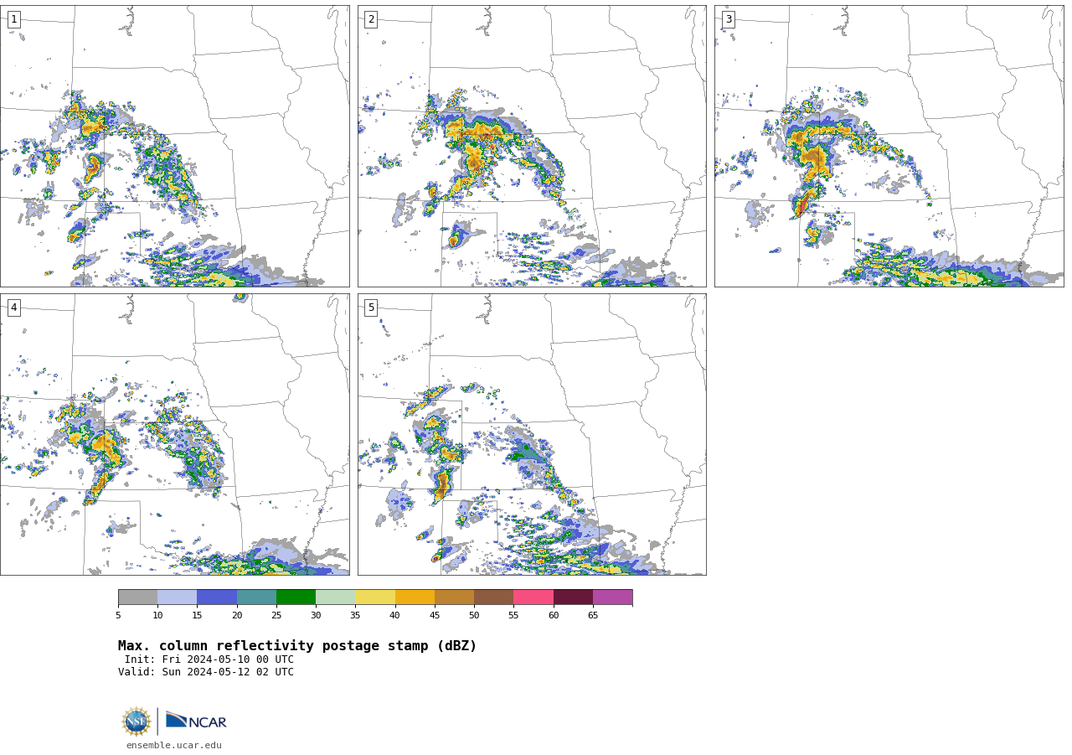1072x755 pixels.
Task: Click the colorbar tick label 35
Action: coord(355,616)
